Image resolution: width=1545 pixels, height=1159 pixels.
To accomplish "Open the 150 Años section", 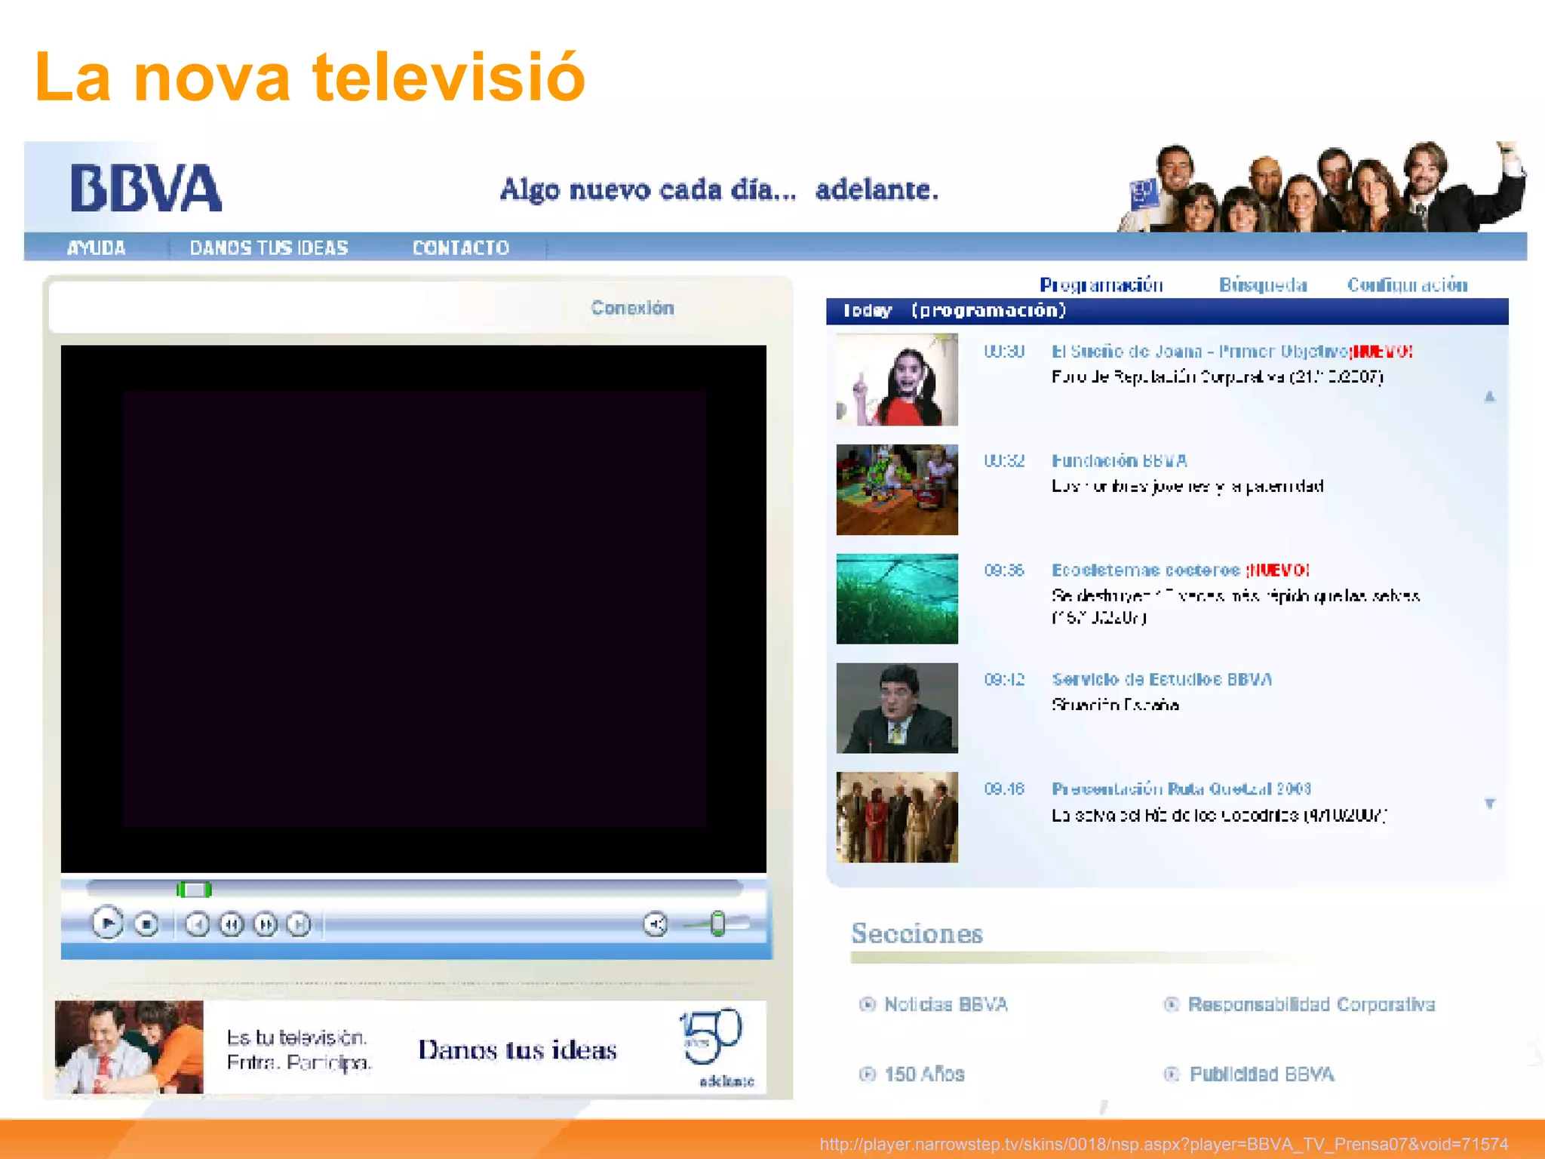I will (924, 1074).
